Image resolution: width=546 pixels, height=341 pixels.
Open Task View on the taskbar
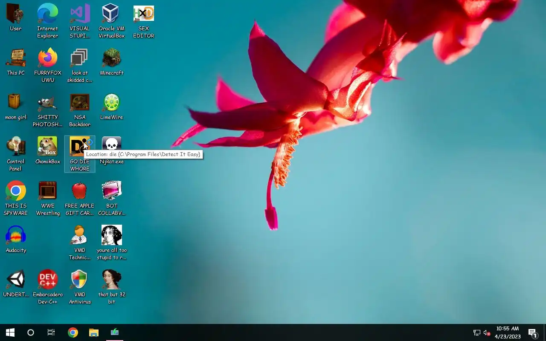click(51, 332)
